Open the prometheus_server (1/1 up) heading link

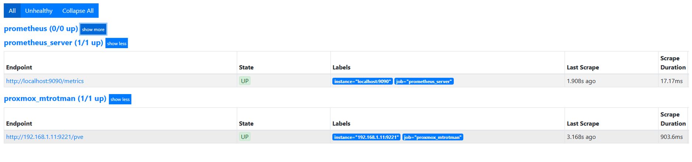coord(53,43)
